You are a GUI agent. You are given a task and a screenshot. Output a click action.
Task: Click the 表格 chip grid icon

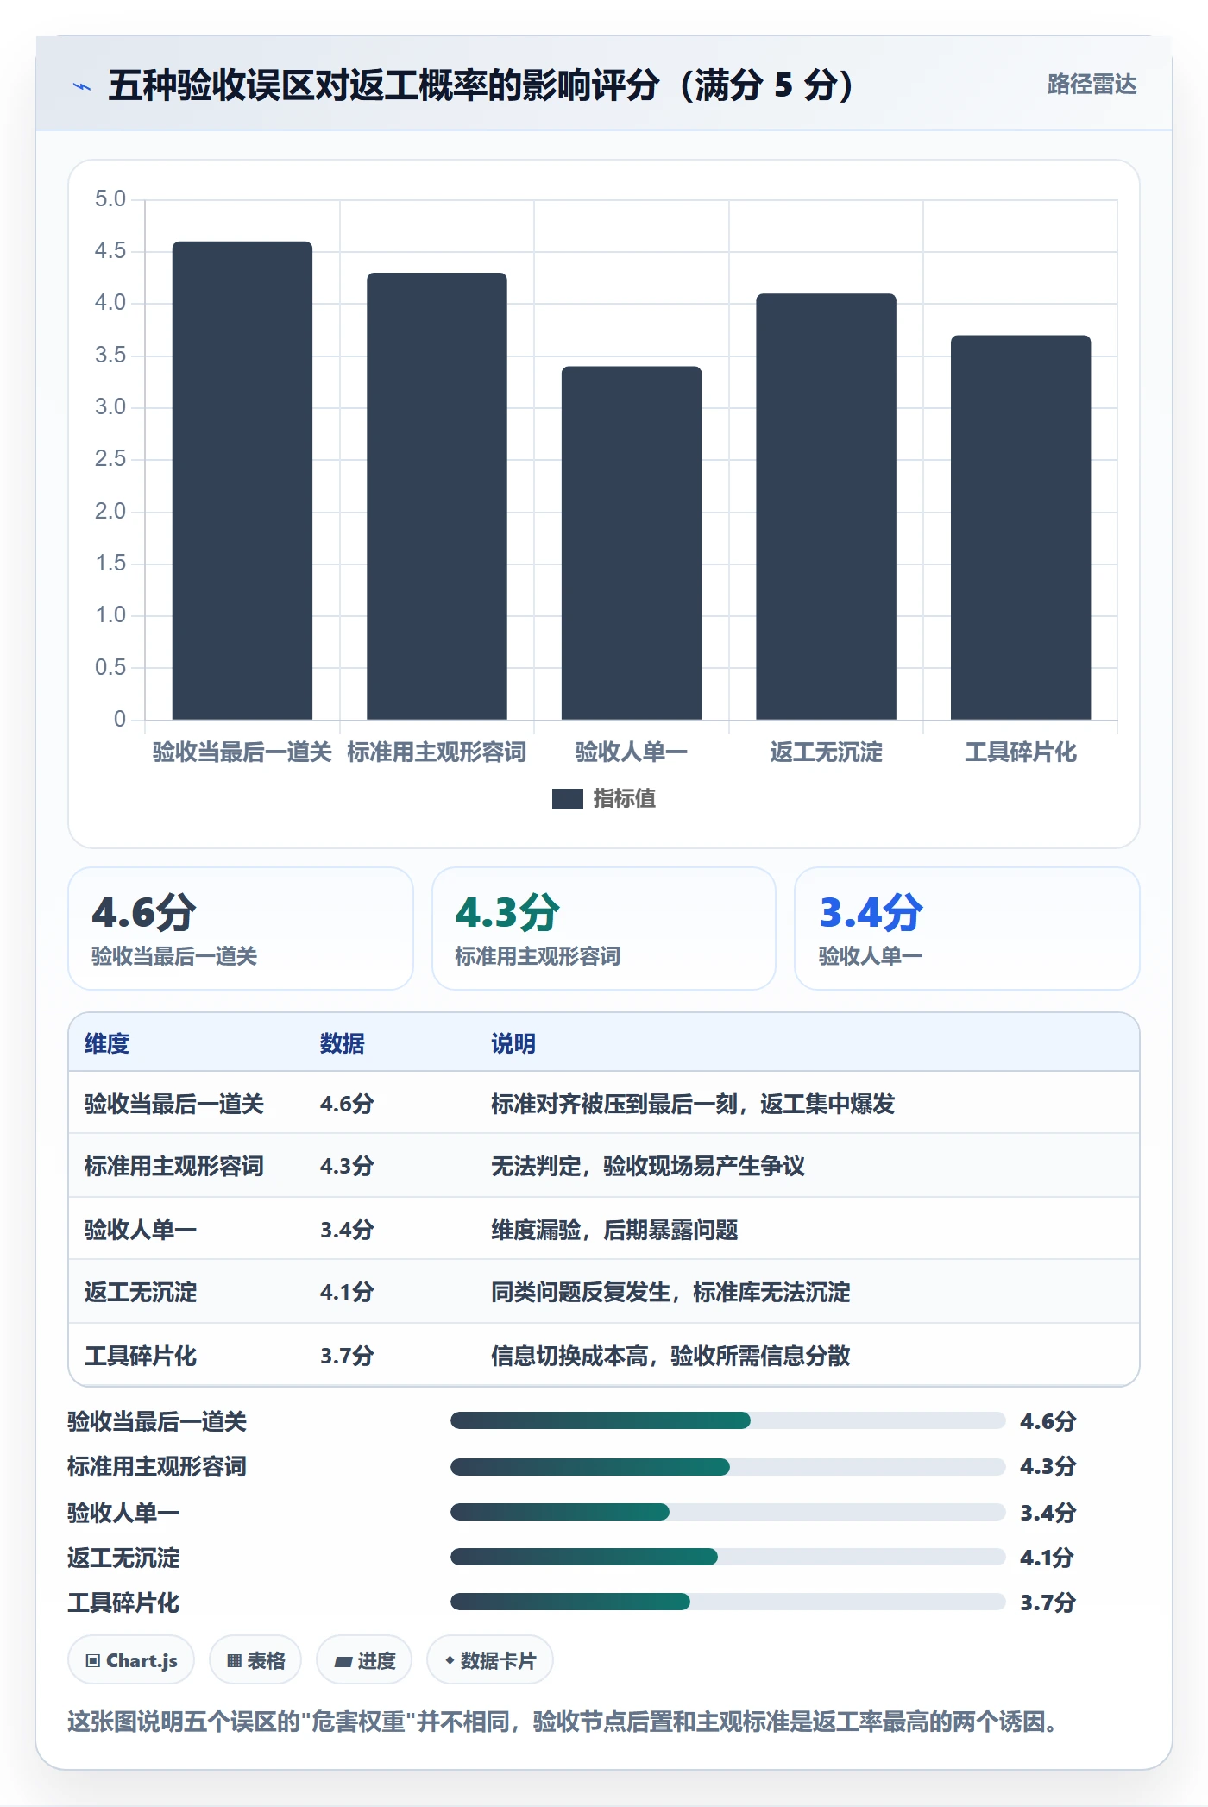[x=234, y=1661]
